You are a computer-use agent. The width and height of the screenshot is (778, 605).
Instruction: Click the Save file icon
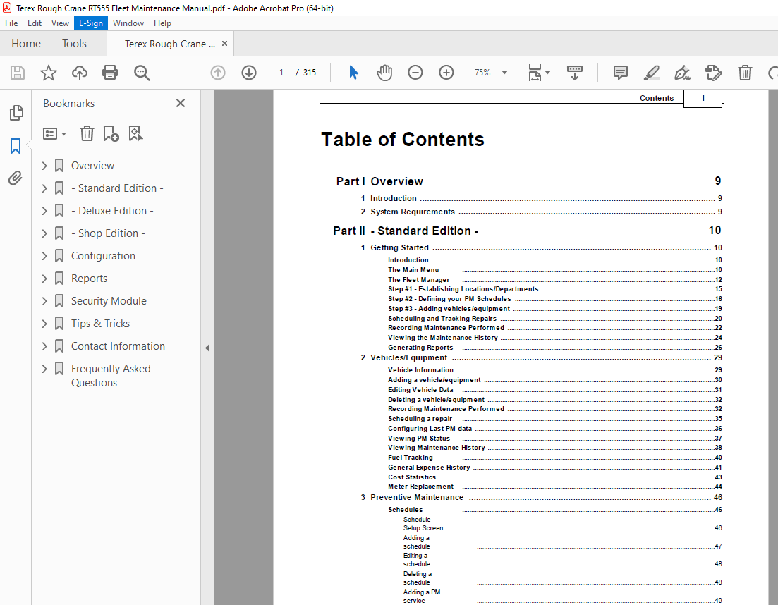[18, 73]
